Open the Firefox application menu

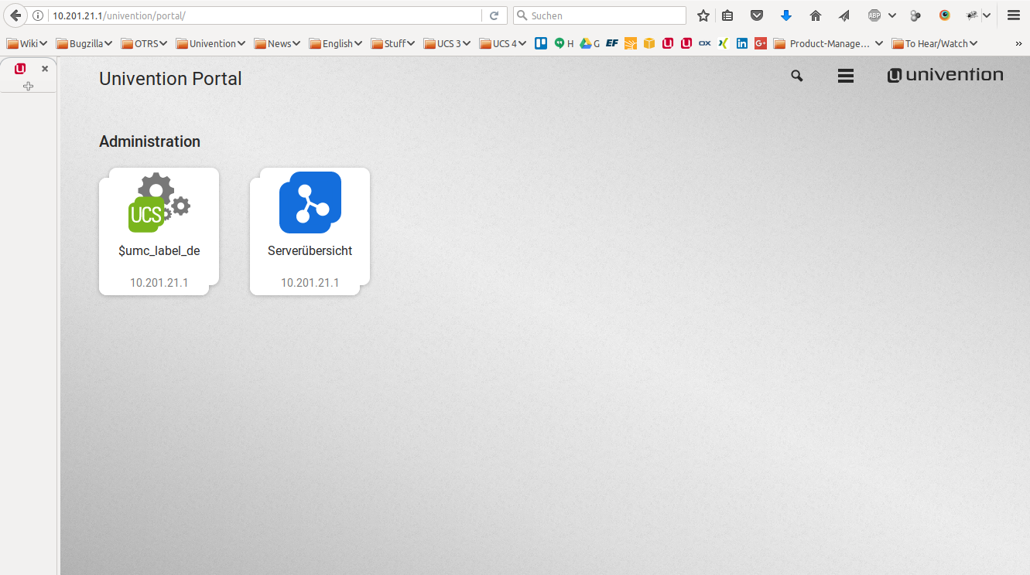click(x=1013, y=15)
